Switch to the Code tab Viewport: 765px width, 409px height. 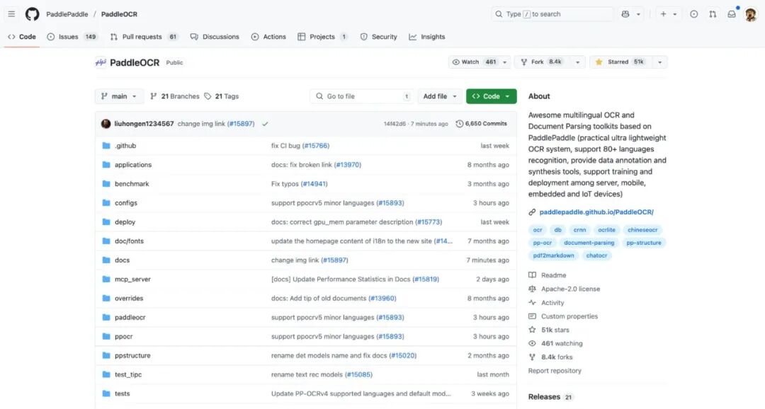[x=22, y=37]
